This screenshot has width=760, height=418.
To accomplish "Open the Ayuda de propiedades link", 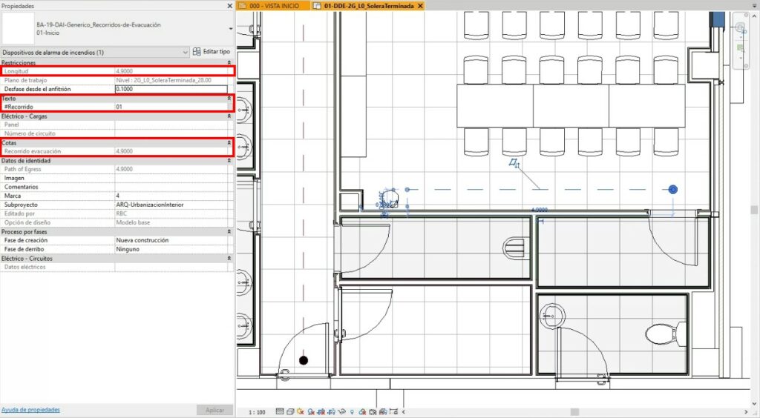I will 30,410.
